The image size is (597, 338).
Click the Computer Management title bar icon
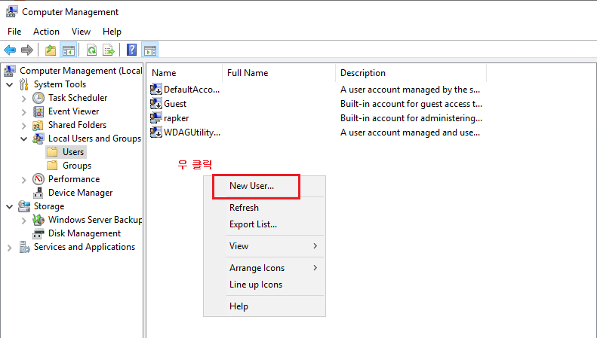[11, 12]
